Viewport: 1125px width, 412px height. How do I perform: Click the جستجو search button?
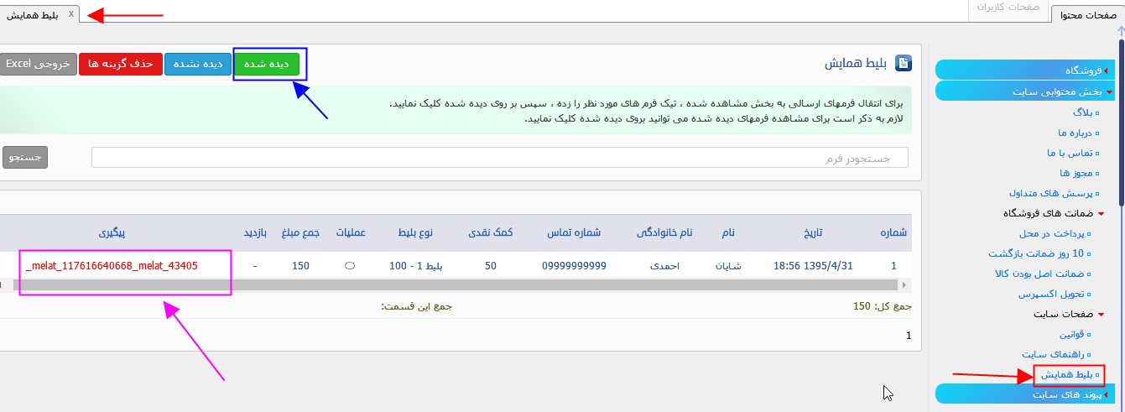click(24, 158)
